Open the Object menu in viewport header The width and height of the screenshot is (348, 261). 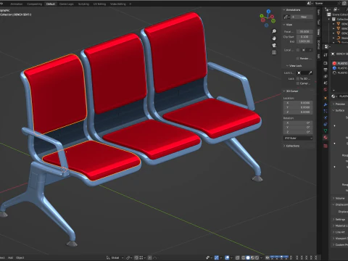[x=20, y=257]
